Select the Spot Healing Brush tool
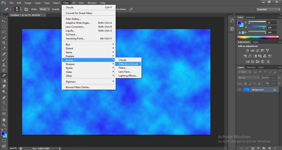The width and height of the screenshot is (282, 150). click(x=4, y=54)
